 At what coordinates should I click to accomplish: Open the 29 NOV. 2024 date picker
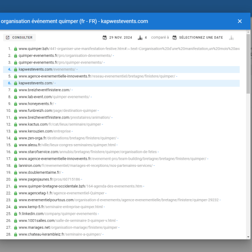tap(117, 38)
